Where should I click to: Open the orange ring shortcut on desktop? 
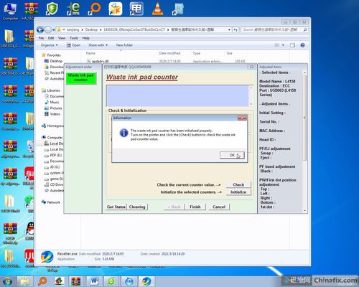[94, 9]
